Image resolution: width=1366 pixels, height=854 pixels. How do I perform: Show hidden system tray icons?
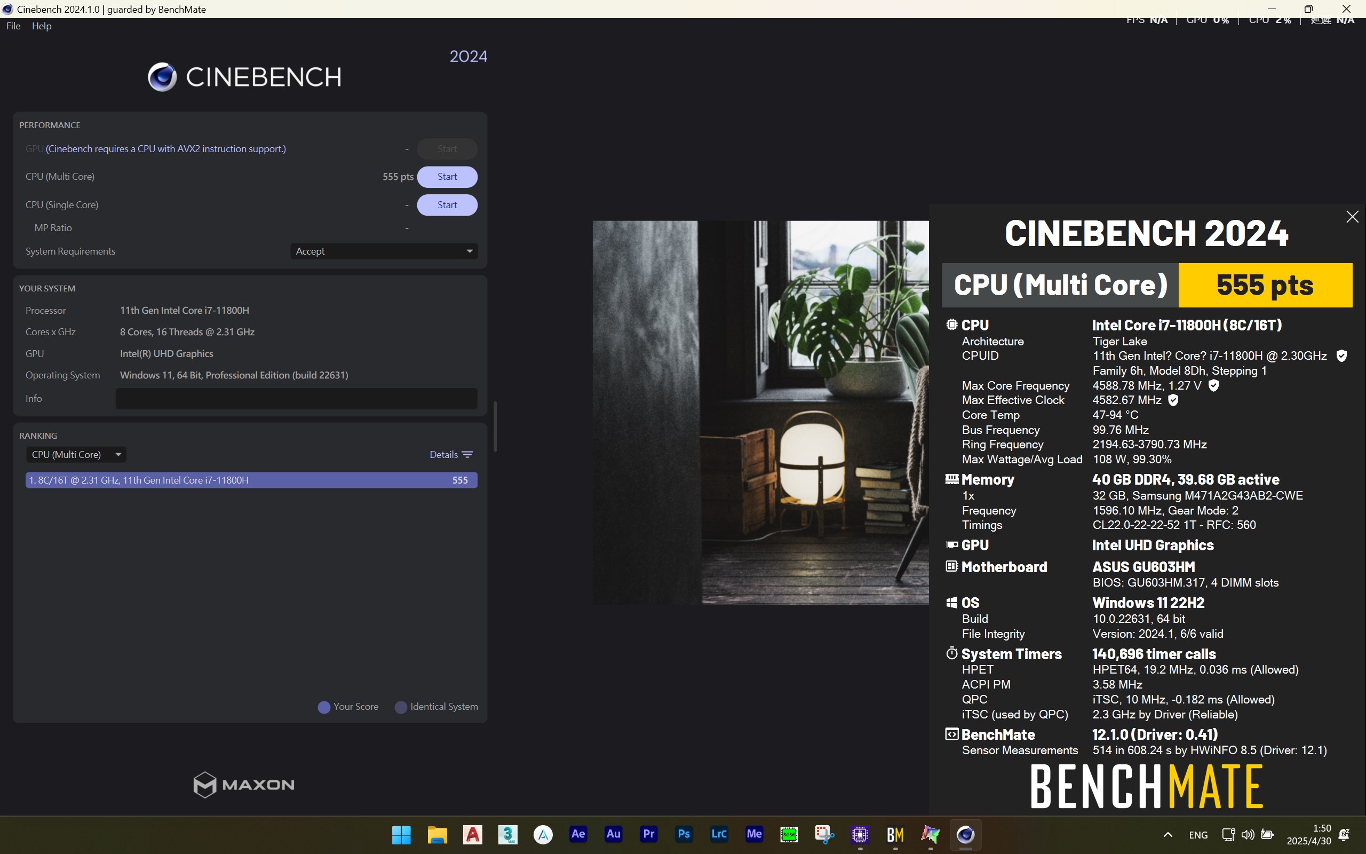click(x=1168, y=834)
